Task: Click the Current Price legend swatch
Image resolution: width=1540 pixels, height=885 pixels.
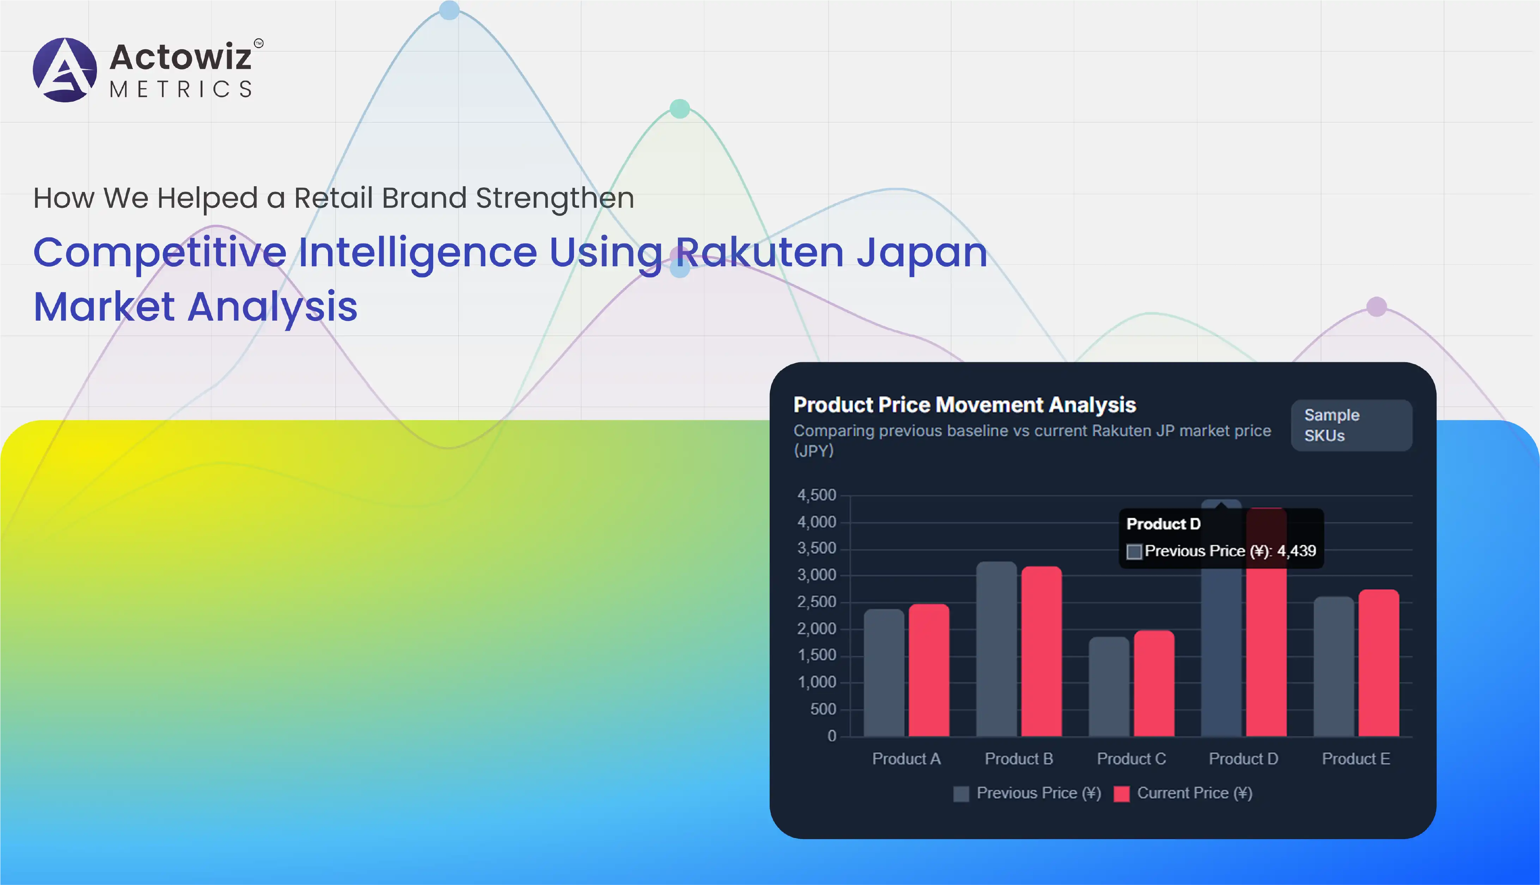Action: pos(1121,794)
